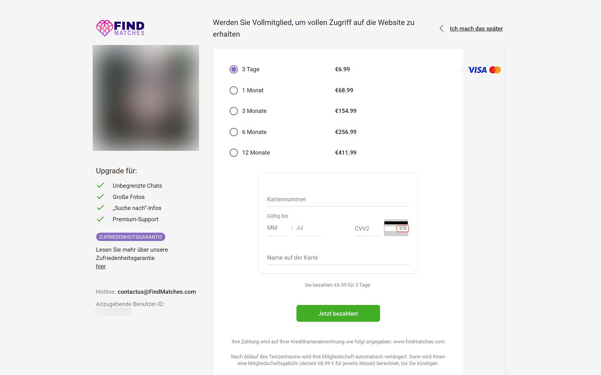Click the CVV2 card illustration hint

tap(396, 227)
